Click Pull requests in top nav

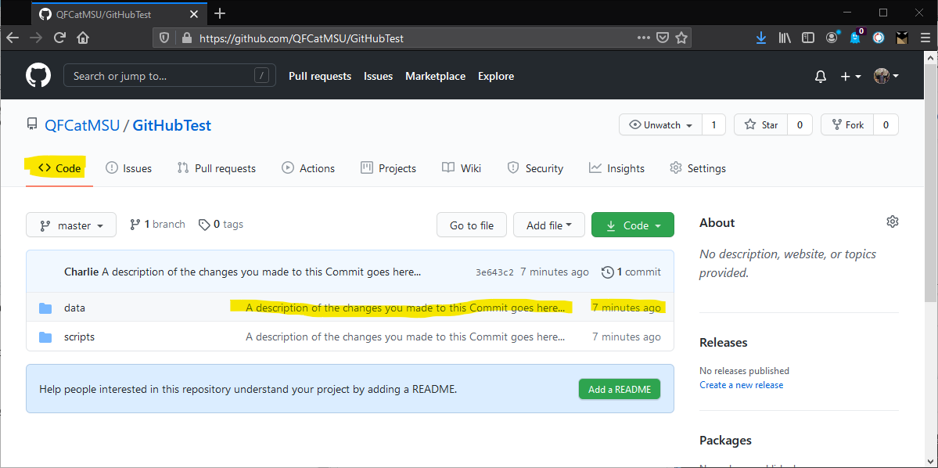pos(320,76)
